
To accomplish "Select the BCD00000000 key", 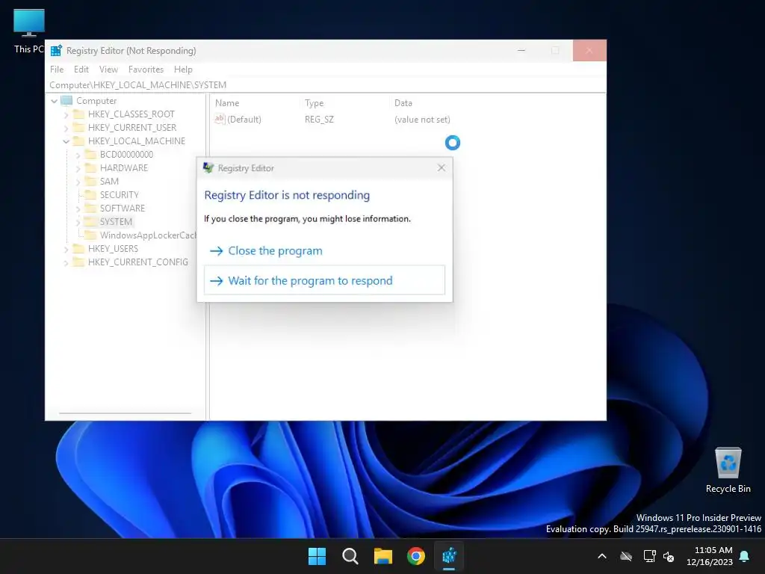I will 126,154.
